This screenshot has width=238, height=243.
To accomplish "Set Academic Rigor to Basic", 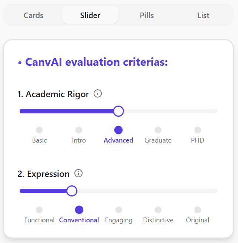I will point(39,130).
